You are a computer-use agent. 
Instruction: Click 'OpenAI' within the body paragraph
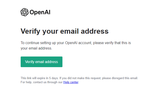pyautogui.click(x=71, y=43)
